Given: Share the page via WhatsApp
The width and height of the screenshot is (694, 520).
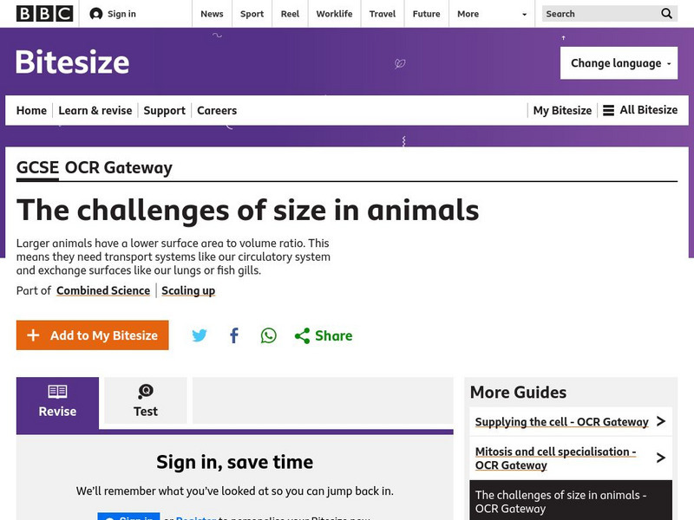Looking at the screenshot, I should pyautogui.click(x=269, y=335).
